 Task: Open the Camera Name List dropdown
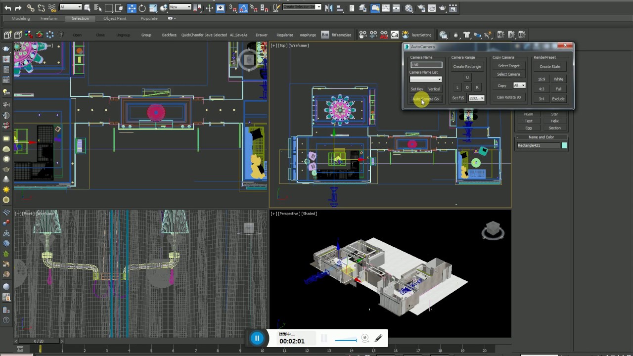tap(426, 79)
